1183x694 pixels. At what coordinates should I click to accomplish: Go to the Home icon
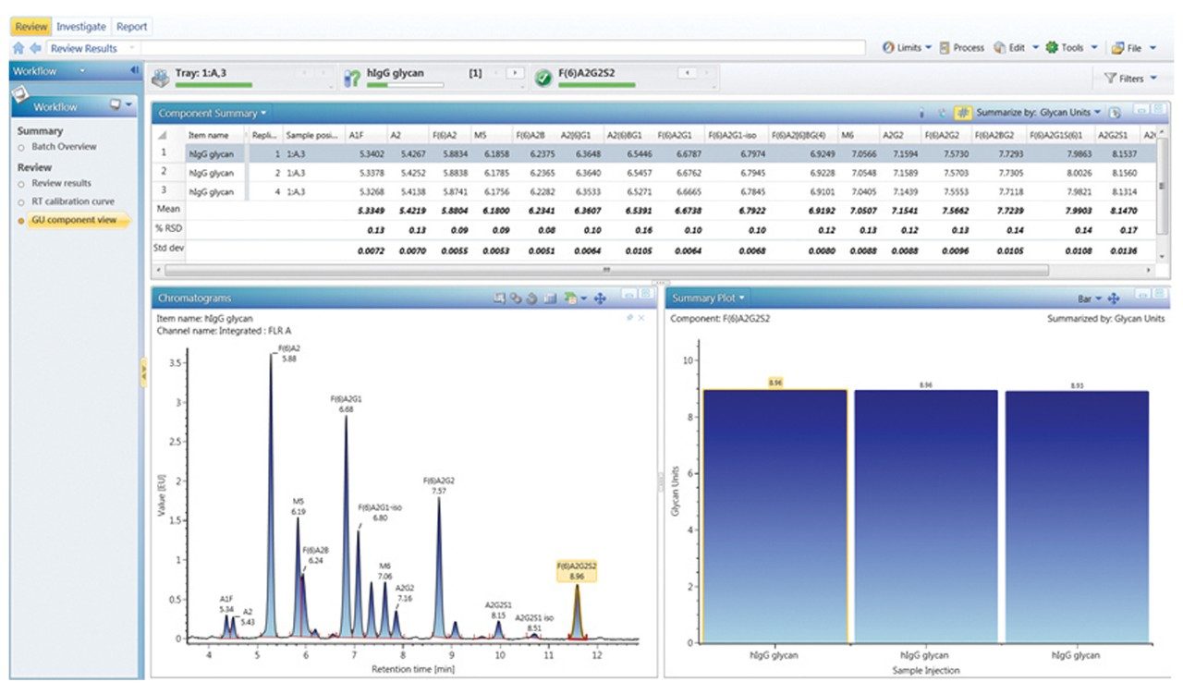pyautogui.click(x=18, y=48)
